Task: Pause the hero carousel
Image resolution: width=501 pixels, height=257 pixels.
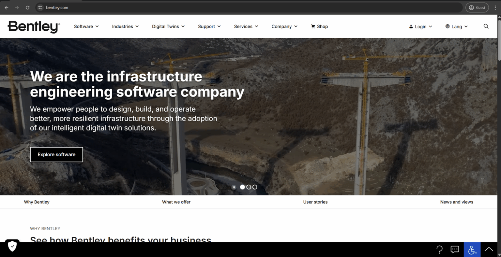Action: [x=234, y=187]
